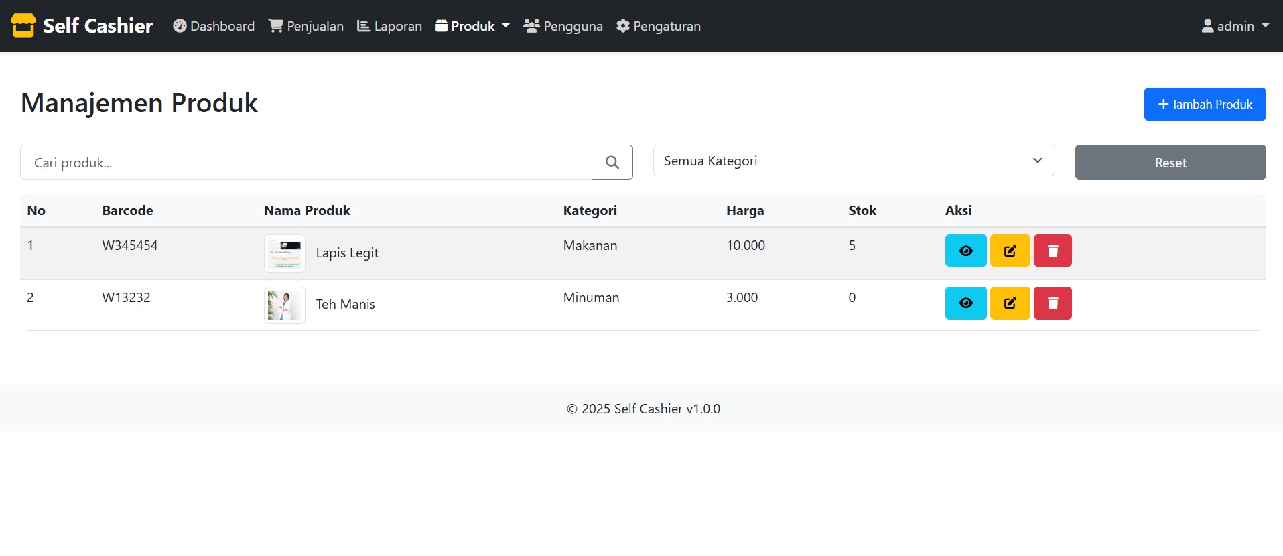The width and height of the screenshot is (1283, 556).
Task: Click the Minuman category cell
Action: (x=591, y=297)
